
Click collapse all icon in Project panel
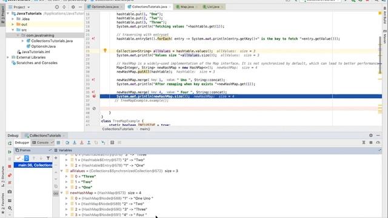64,7
